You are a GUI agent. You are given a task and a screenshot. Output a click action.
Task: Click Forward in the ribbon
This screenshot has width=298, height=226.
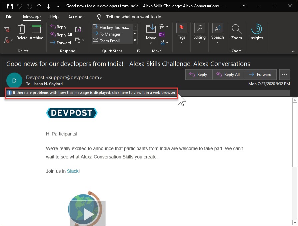(61, 43)
